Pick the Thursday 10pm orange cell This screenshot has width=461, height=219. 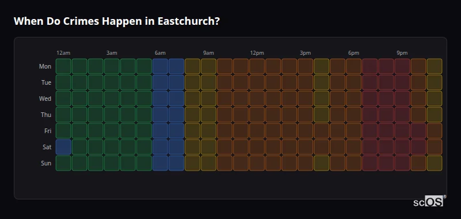click(x=418, y=115)
